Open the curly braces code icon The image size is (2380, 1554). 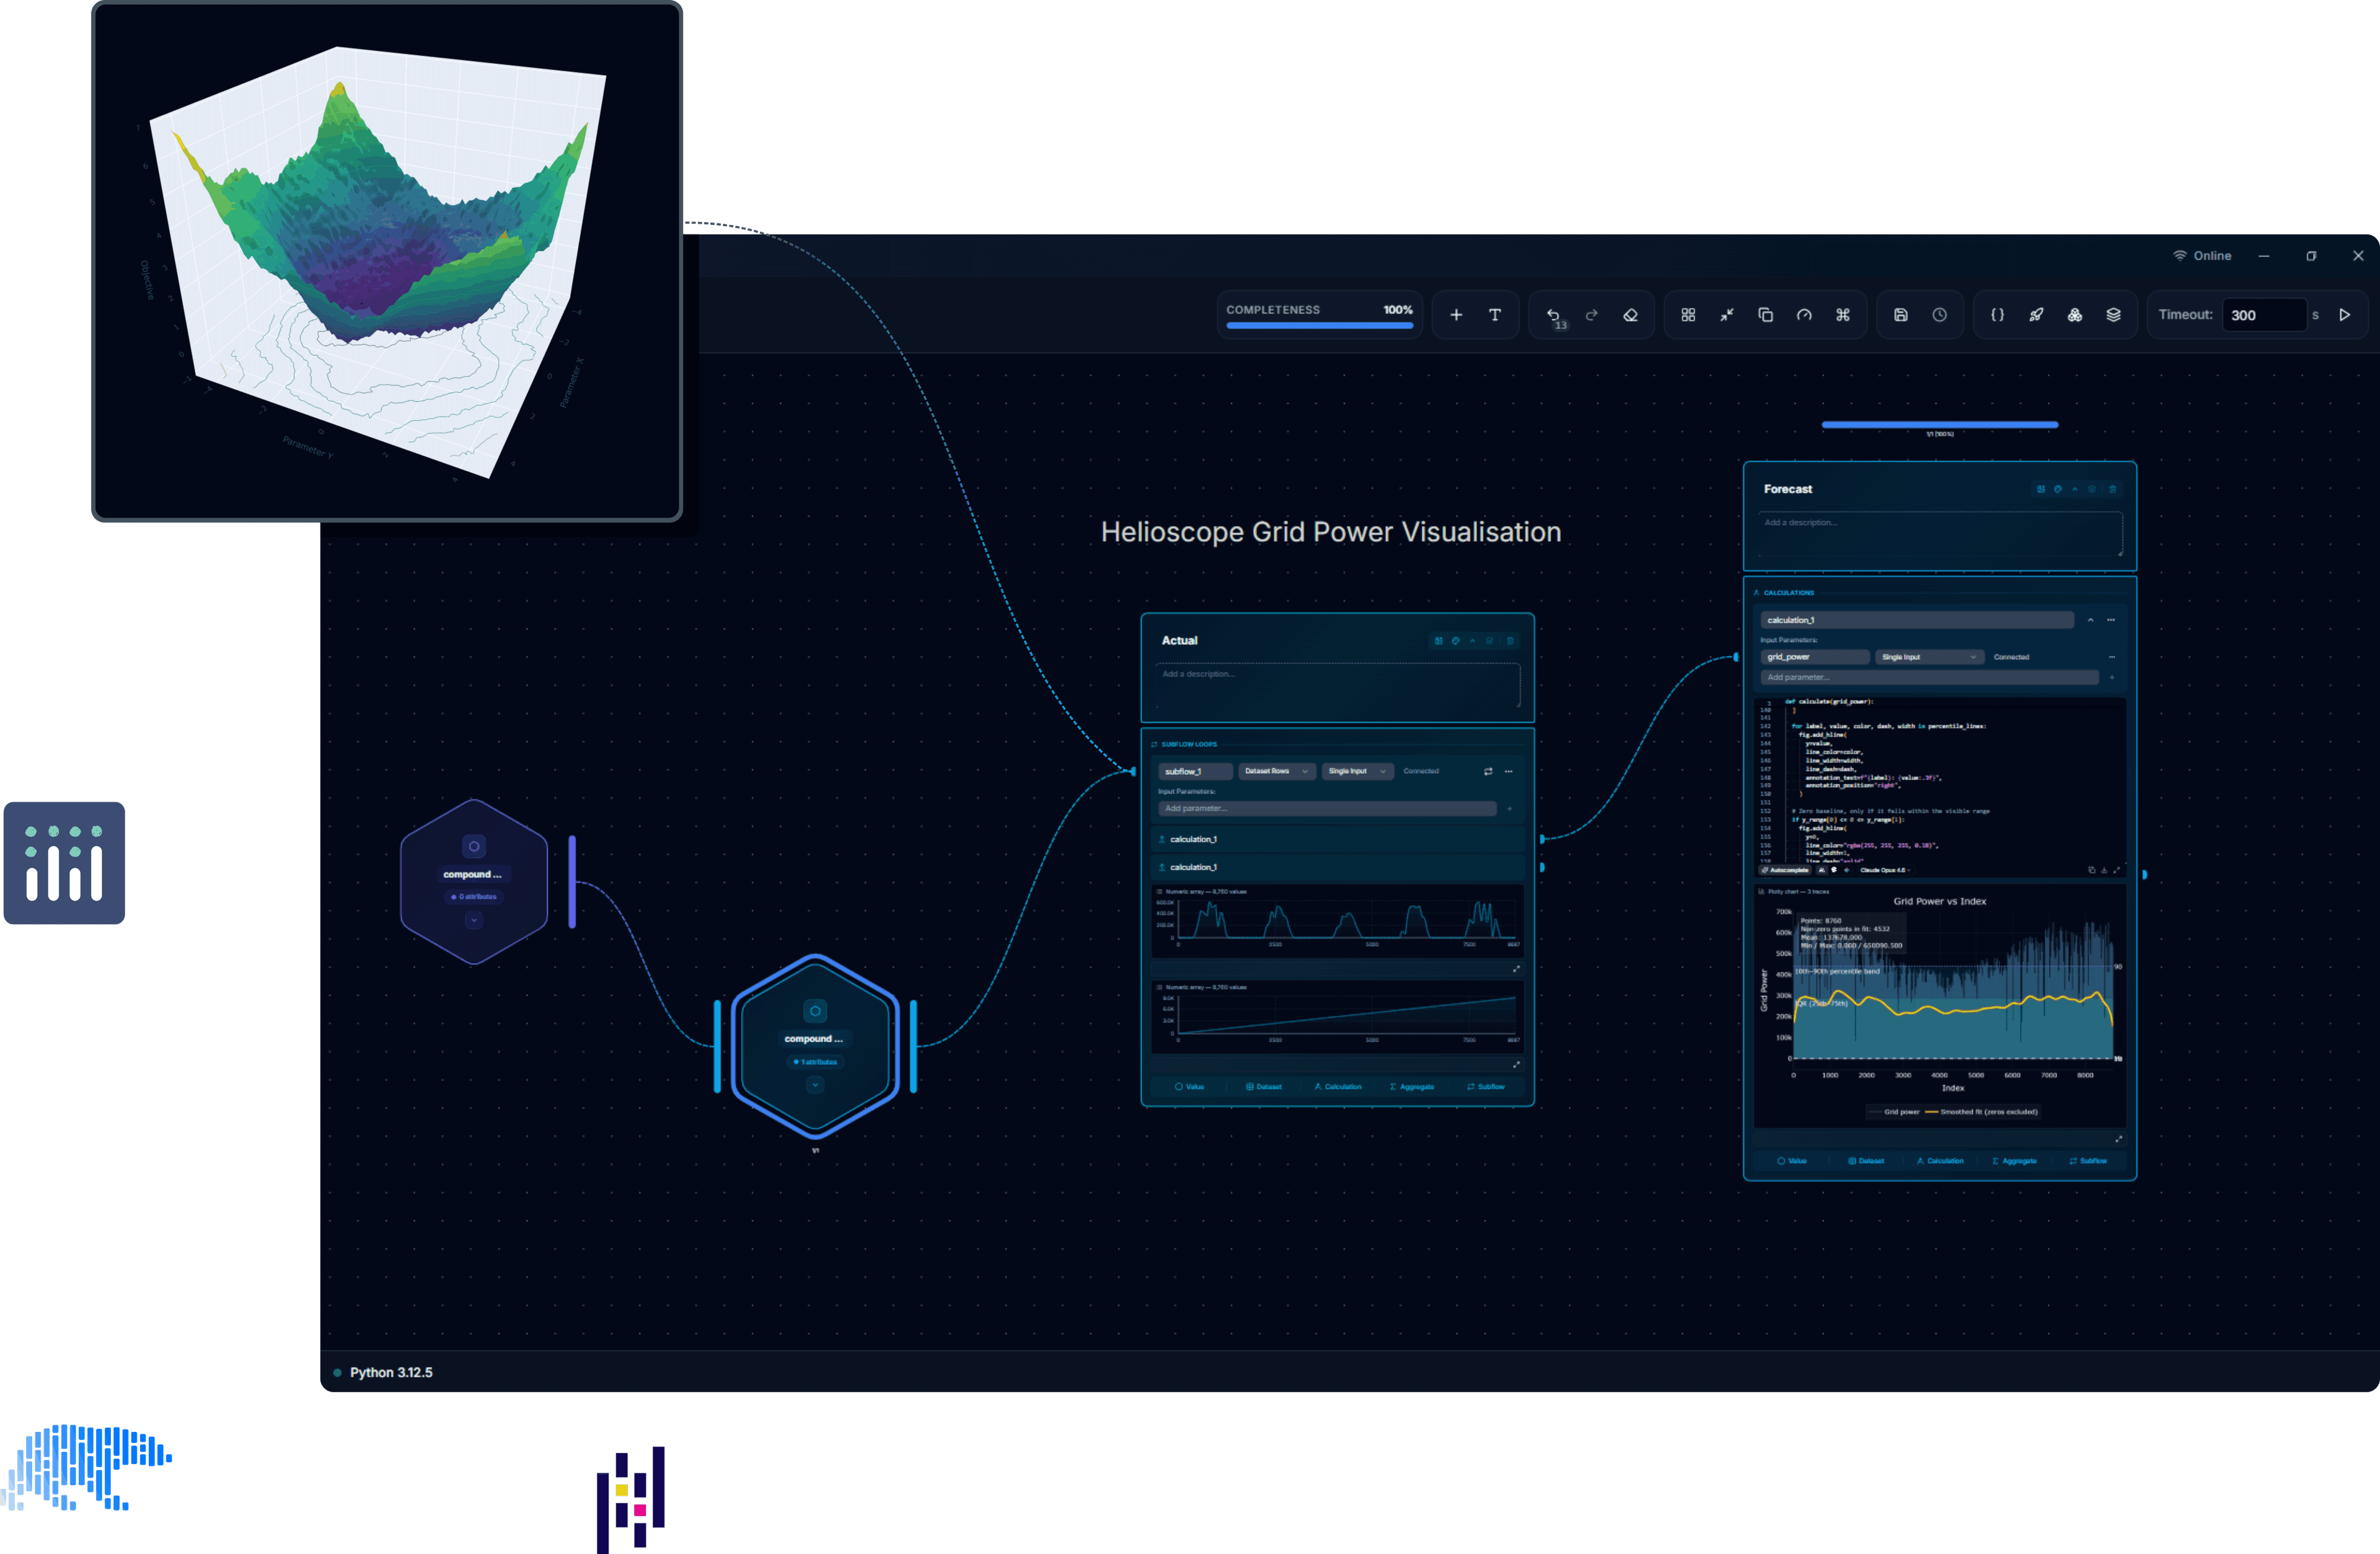1997,315
